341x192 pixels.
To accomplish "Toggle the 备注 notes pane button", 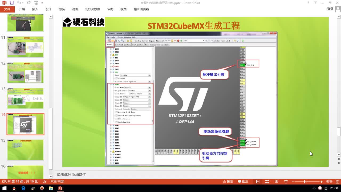I will click(228, 182).
